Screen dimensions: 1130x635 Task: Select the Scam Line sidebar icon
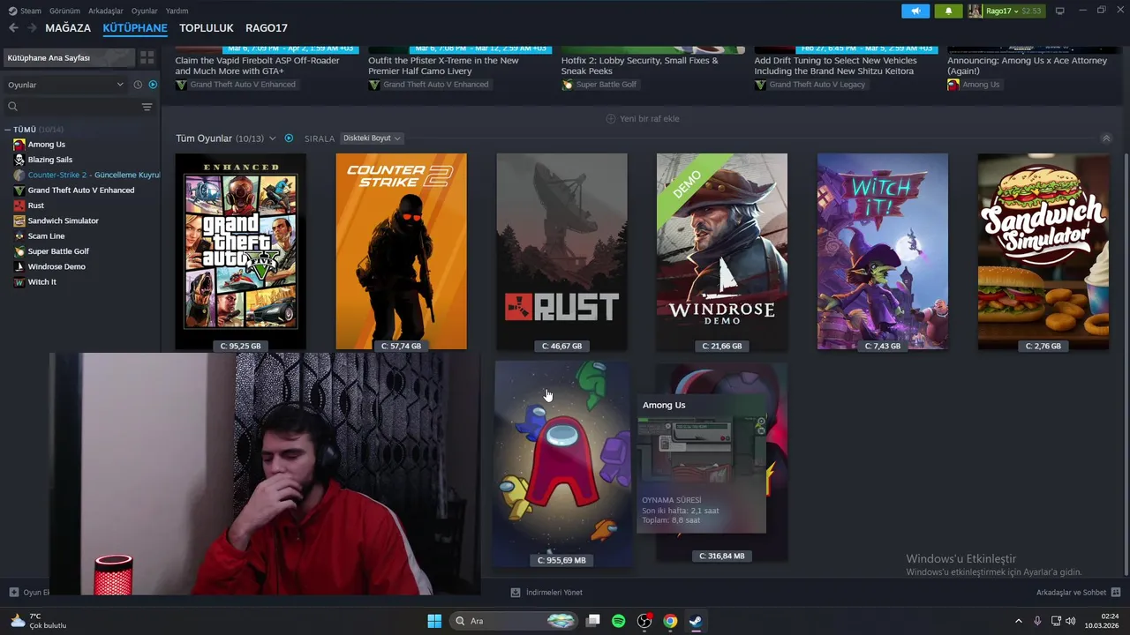[x=19, y=236]
